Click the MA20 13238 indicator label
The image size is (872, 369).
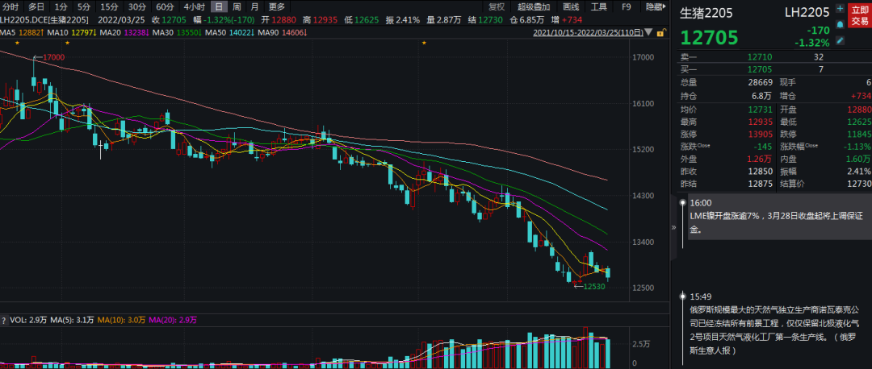click(x=125, y=33)
